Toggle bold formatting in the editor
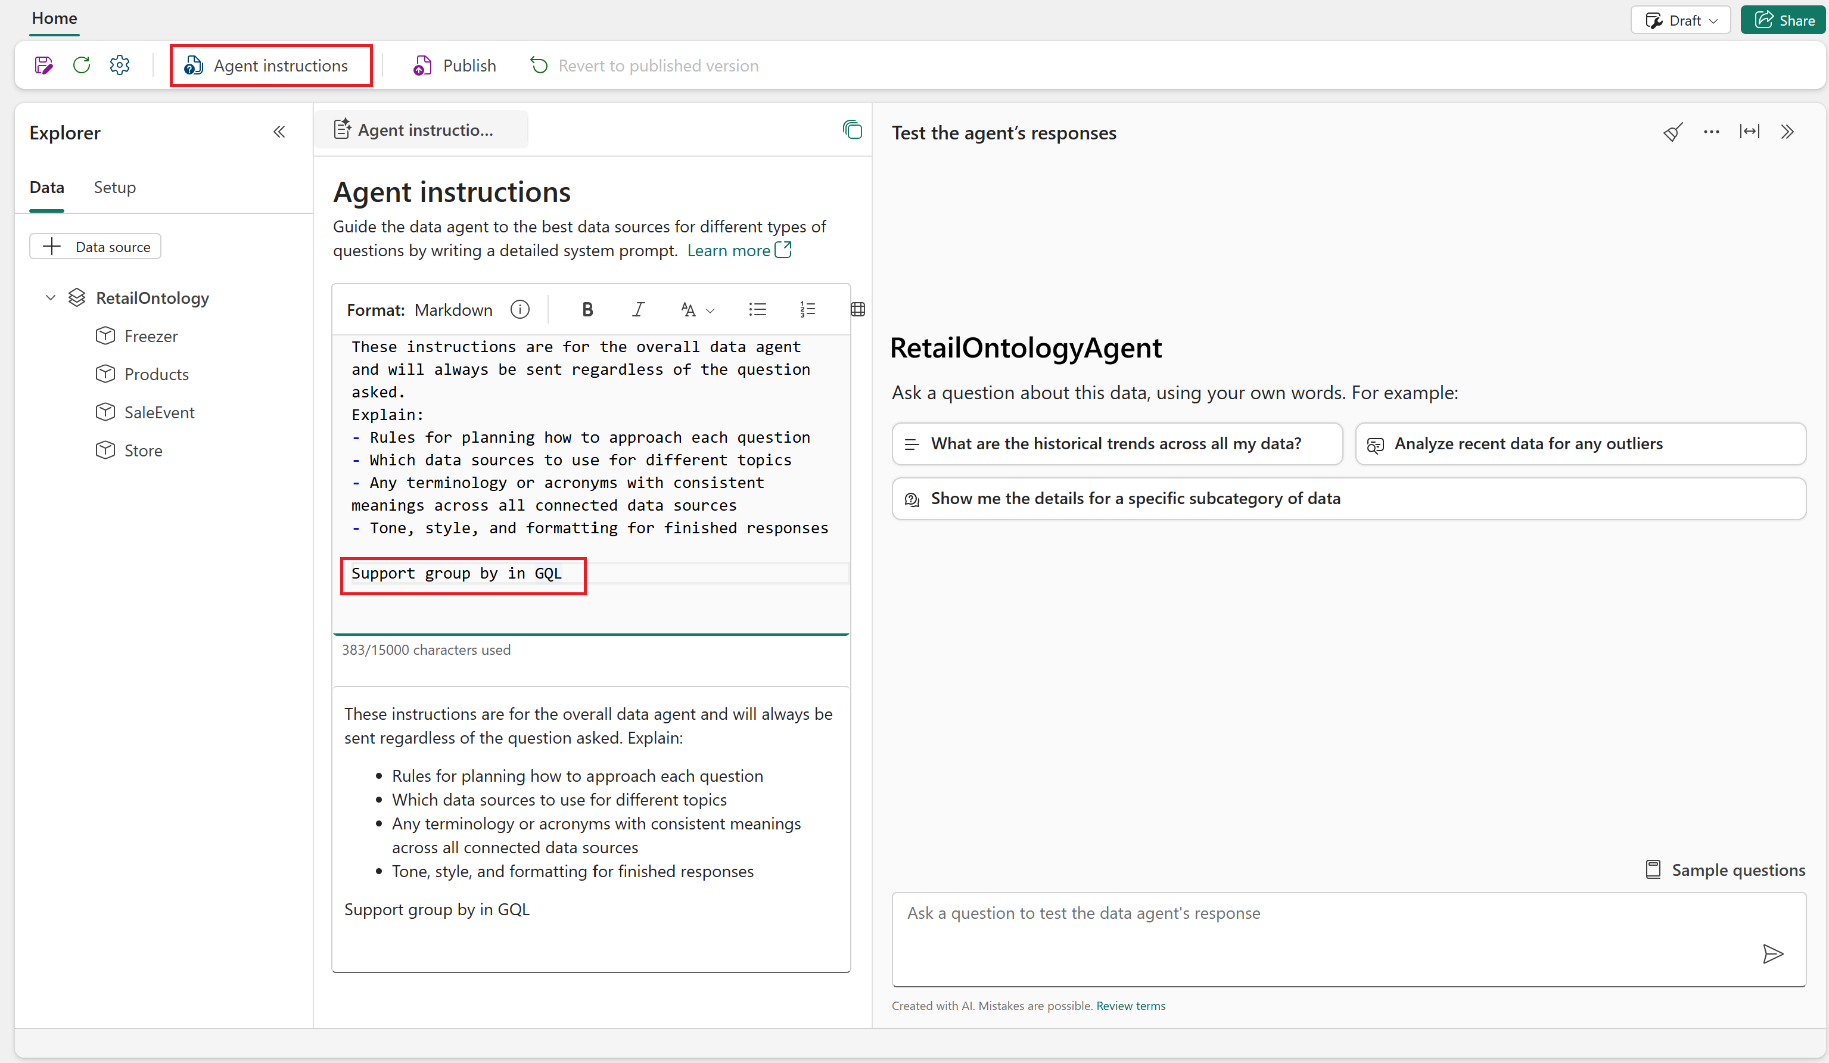The height and width of the screenshot is (1063, 1829). [587, 310]
